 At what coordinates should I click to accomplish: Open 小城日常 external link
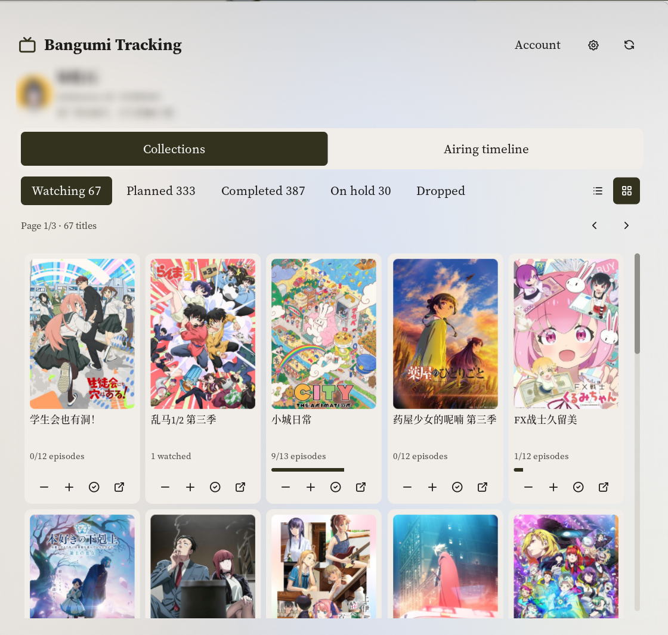(x=361, y=487)
